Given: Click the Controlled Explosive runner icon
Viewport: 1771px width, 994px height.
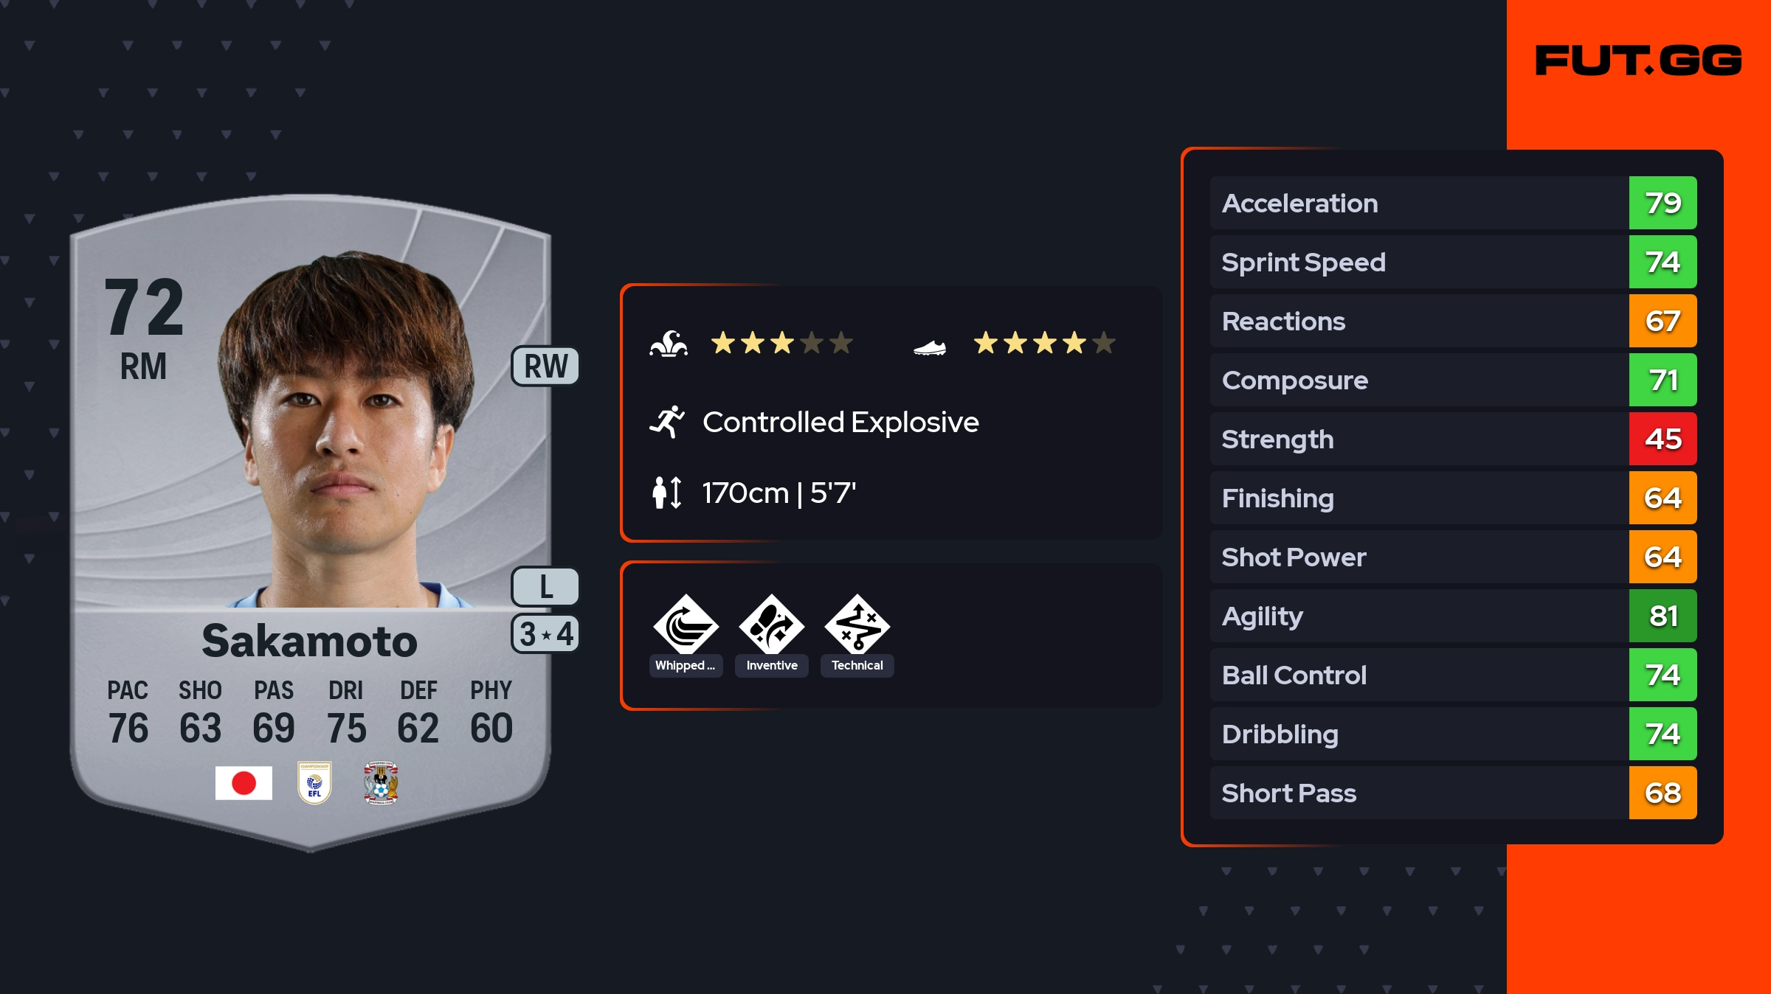Looking at the screenshot, I should point(667,423).
